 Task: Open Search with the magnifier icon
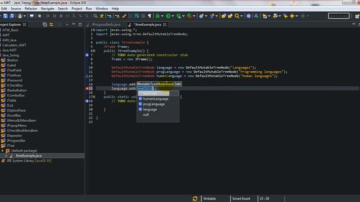(x=237, y=16)
